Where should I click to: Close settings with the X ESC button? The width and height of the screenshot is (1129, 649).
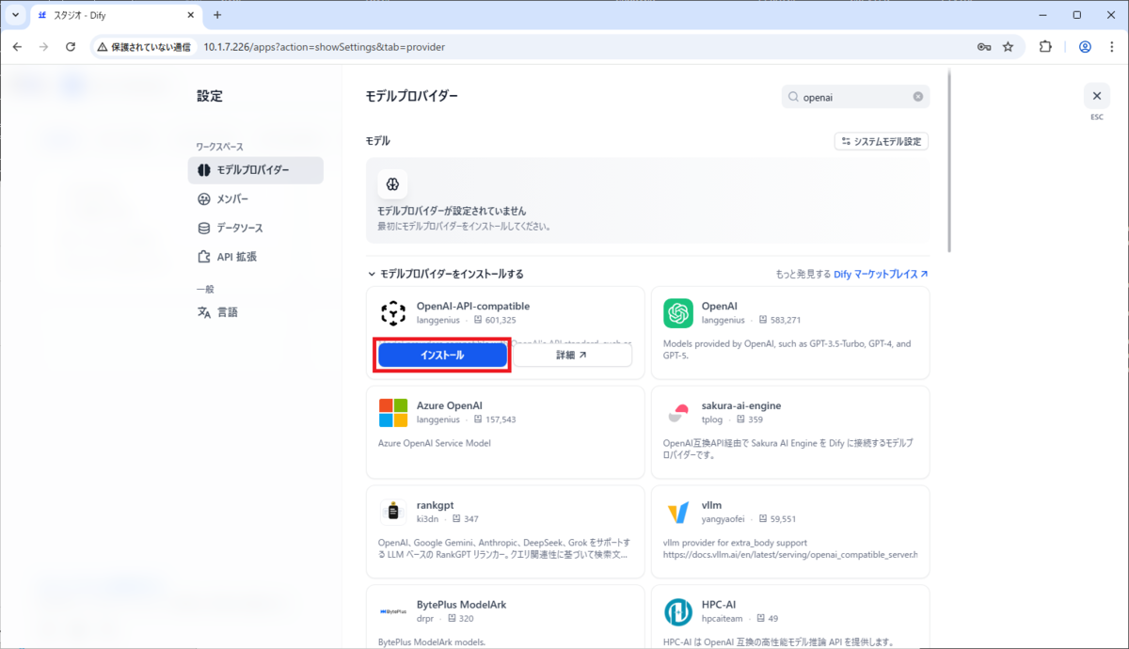click(1096, 96)
